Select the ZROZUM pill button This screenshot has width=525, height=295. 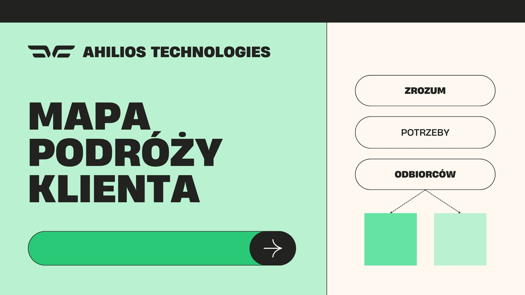[425, 91]
